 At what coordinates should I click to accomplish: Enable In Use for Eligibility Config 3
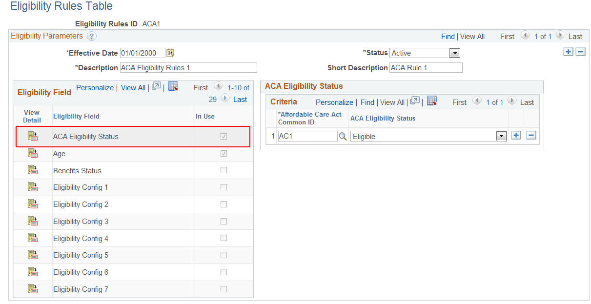click(224, 221)
